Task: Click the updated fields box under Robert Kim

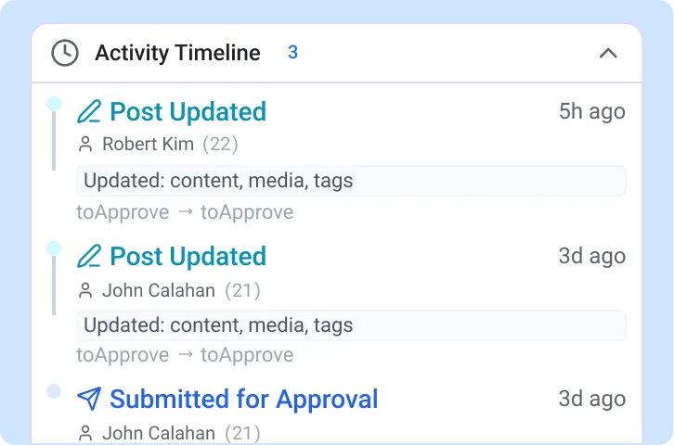Action: click(x=351, y=181)
